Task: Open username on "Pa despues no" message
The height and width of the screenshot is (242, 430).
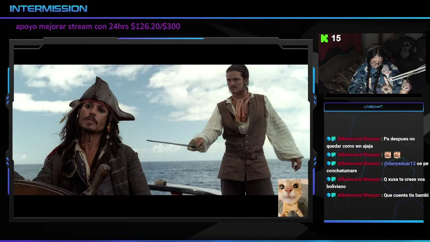Action: [x=359, y=139]
